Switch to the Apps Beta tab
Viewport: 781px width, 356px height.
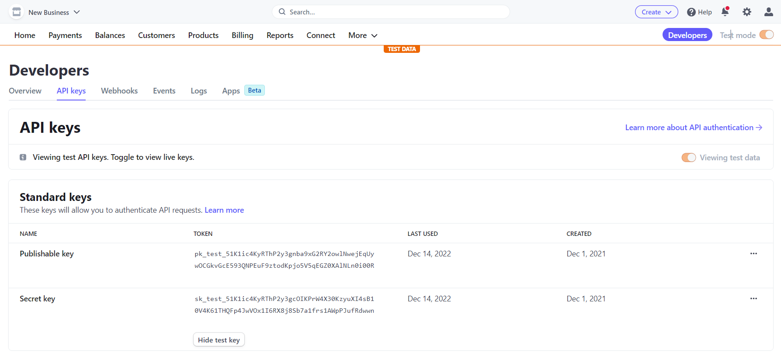(243, 91)
